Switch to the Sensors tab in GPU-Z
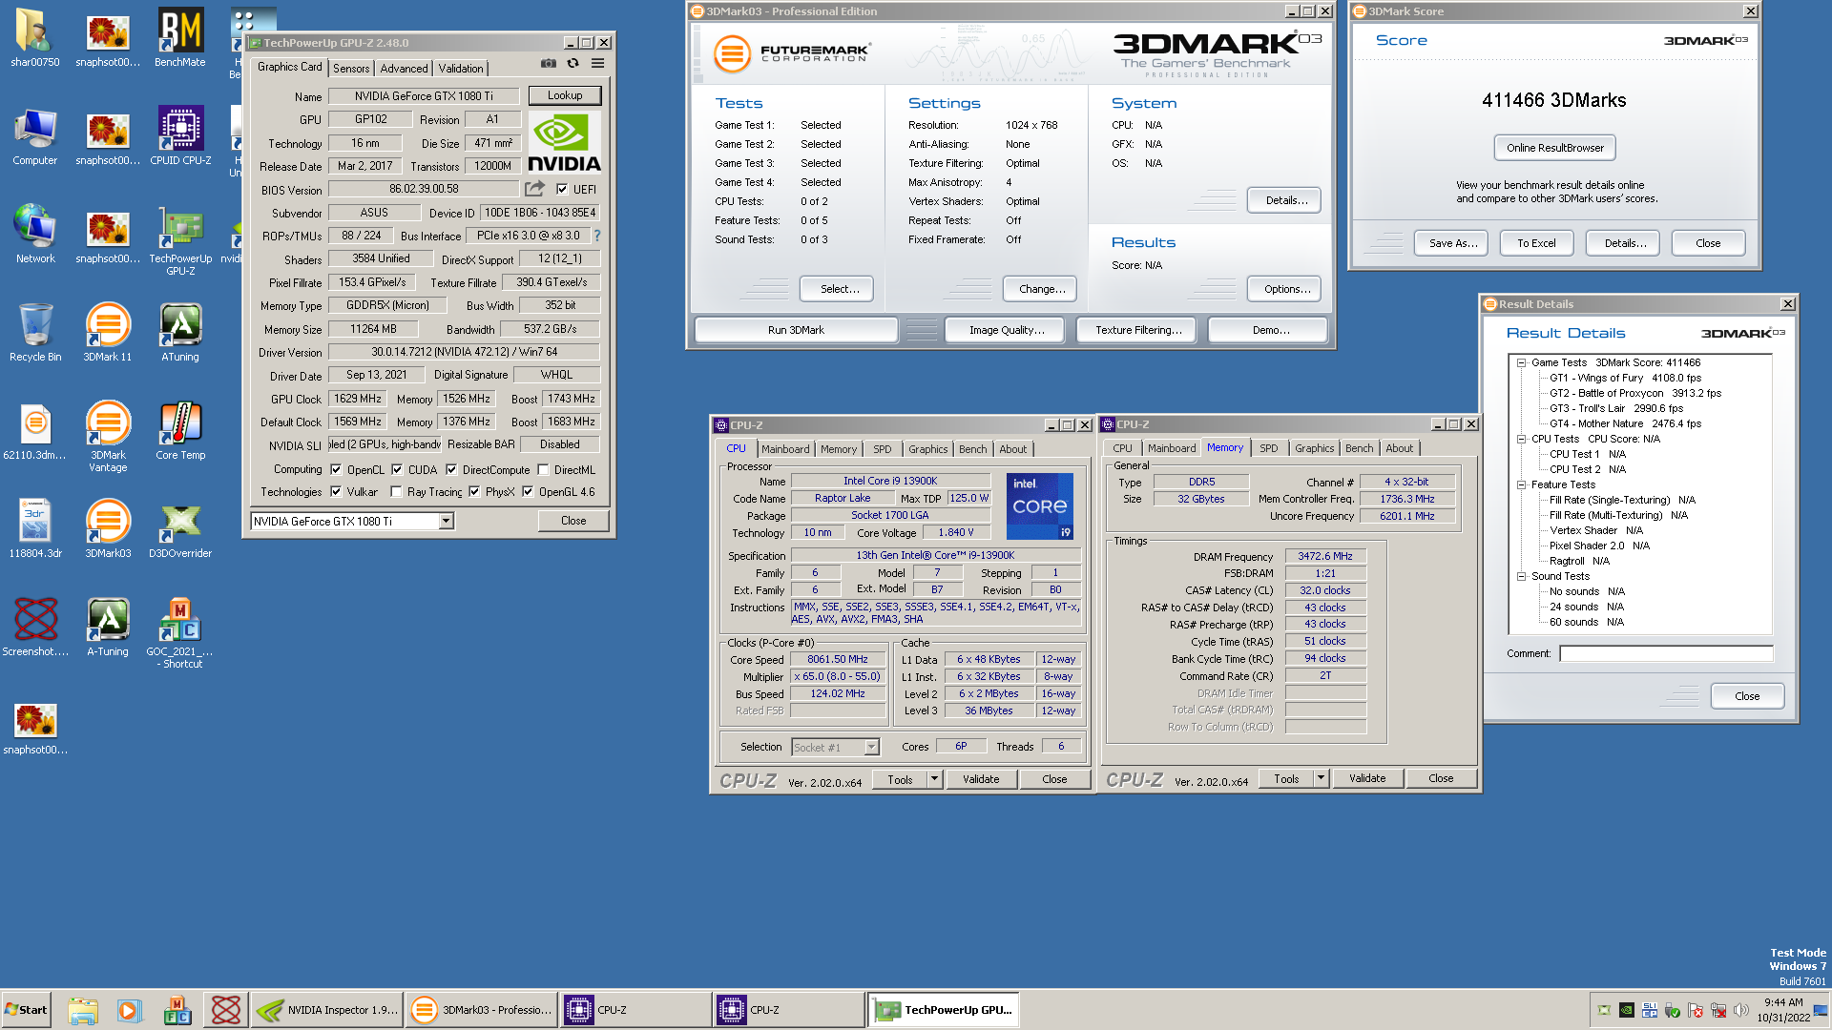The height and width of the screenshot is (1030, 1832). 351,69
